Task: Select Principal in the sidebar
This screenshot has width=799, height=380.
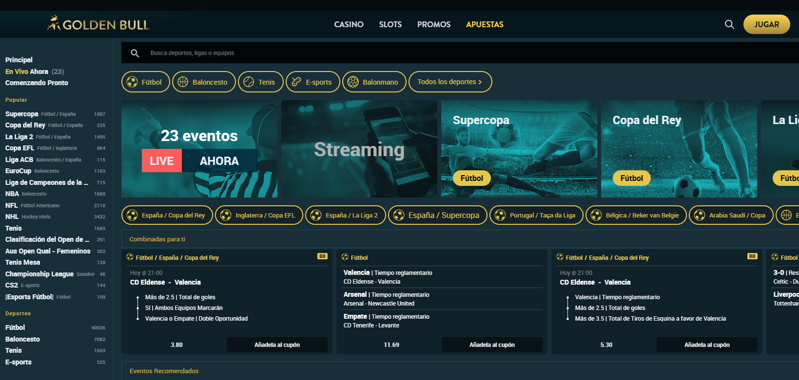Action: click(x=19, y=60)
